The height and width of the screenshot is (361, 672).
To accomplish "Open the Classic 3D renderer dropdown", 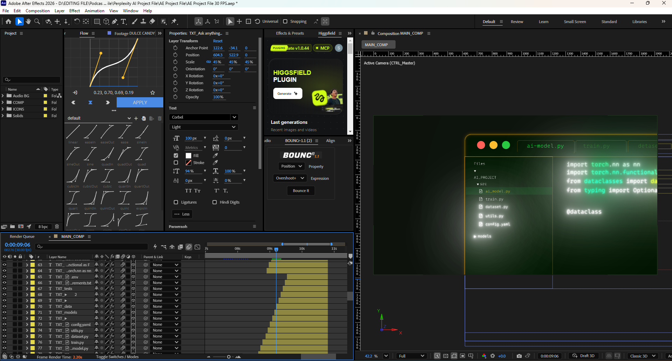I will 642,356.
